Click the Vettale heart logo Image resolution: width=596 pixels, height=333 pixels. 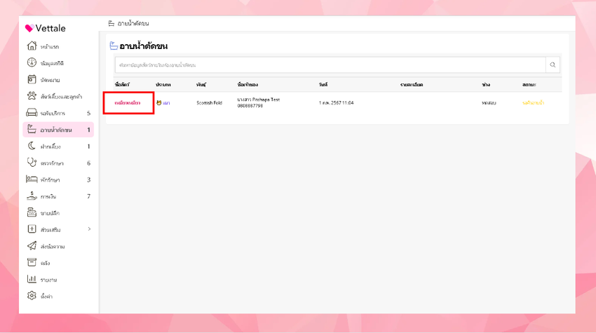tap(29, 28)
